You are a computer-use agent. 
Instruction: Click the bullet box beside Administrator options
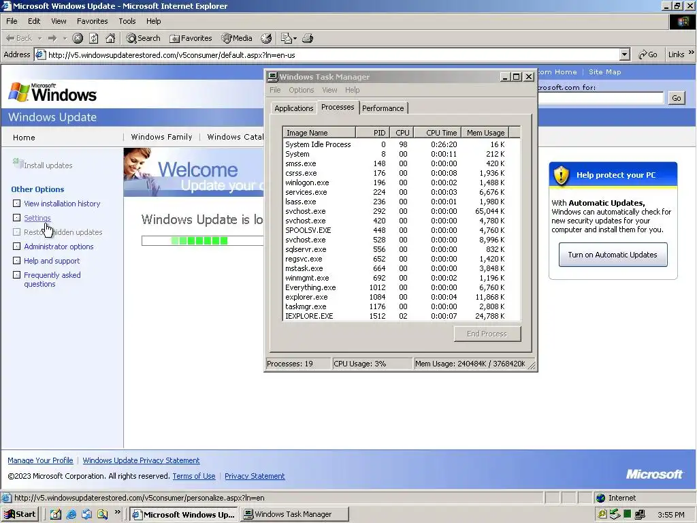16,247
